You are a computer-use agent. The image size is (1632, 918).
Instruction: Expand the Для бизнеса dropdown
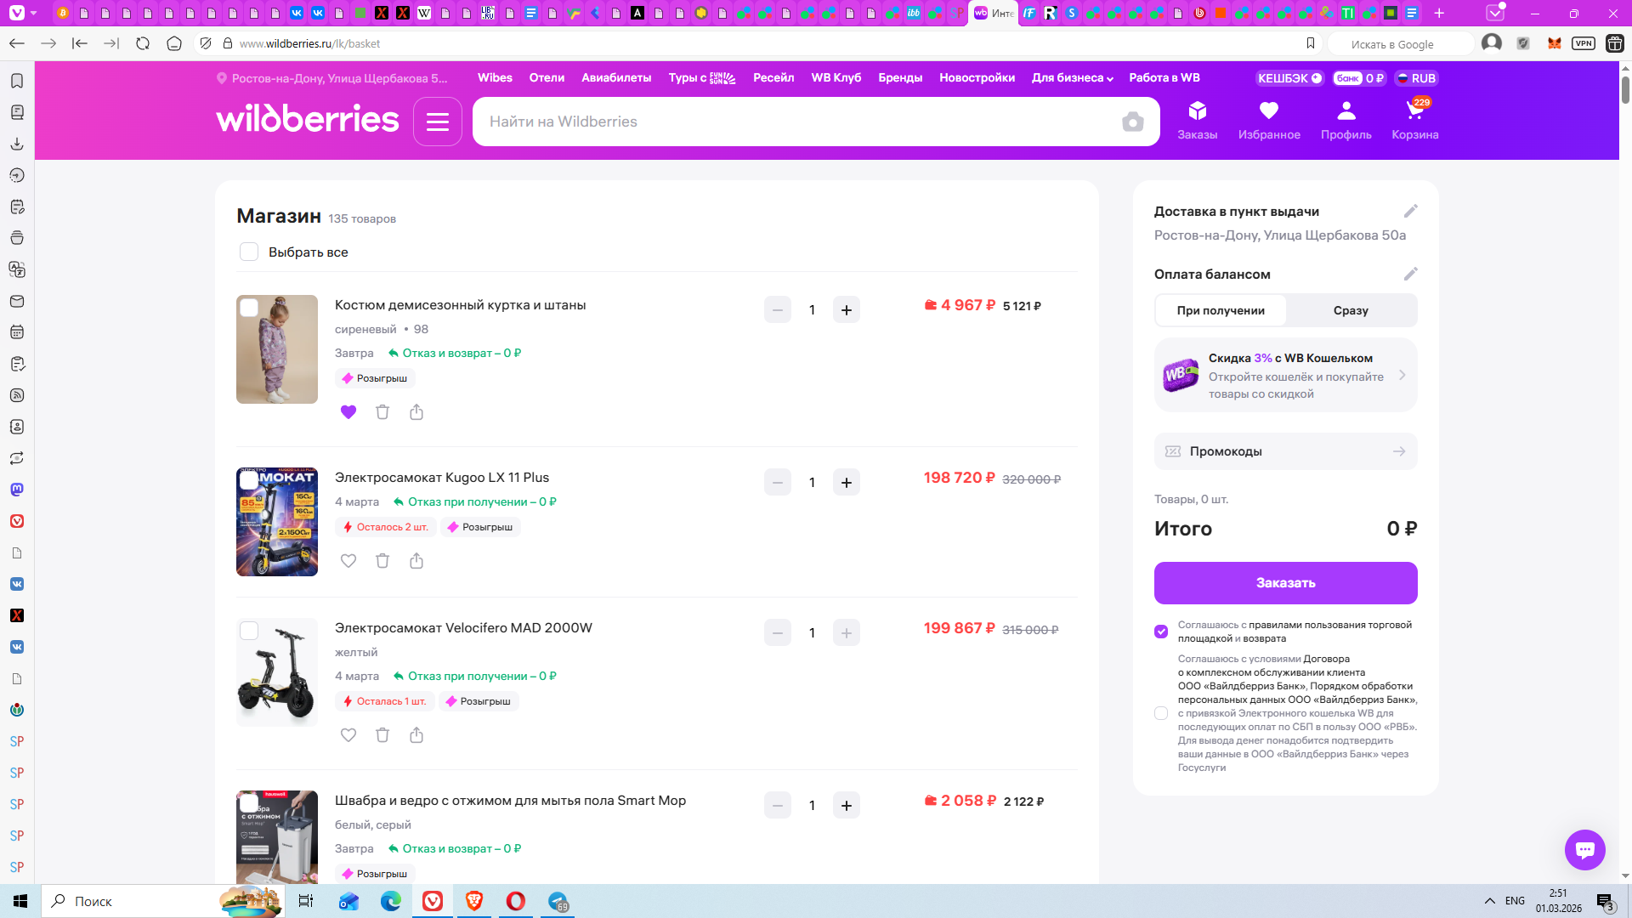pos(1072,78)
